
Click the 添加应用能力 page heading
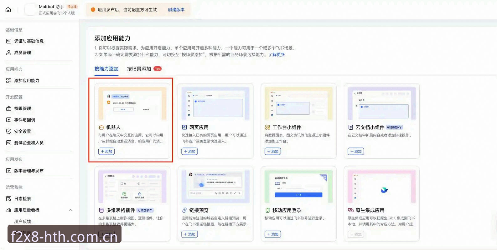112,38
